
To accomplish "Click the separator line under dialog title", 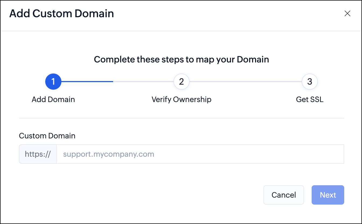I will pos(181,31).
